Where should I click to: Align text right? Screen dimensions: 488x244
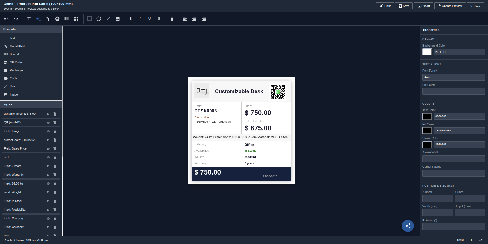(204, 19)
